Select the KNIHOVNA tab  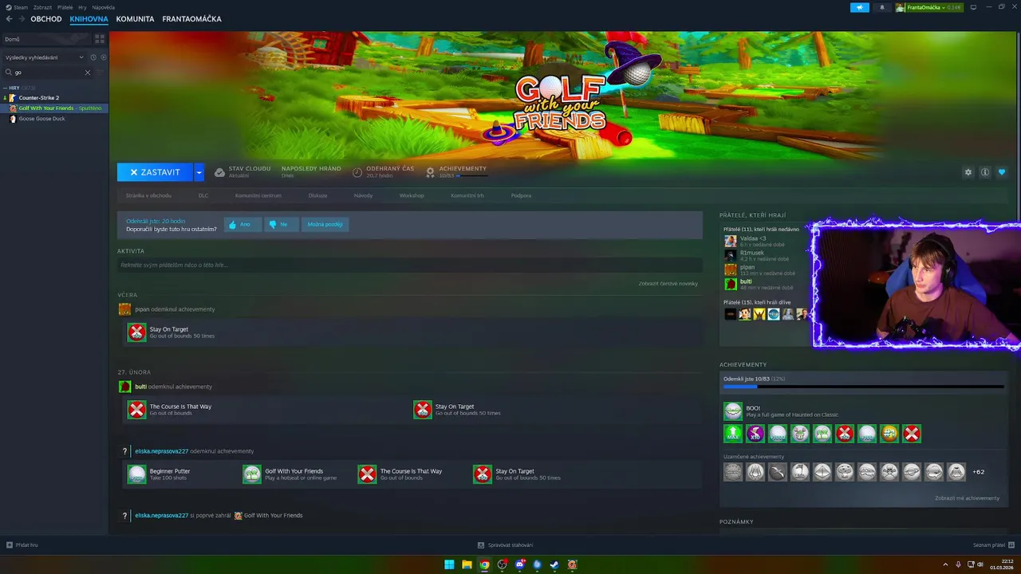click(x=89, y=19)
